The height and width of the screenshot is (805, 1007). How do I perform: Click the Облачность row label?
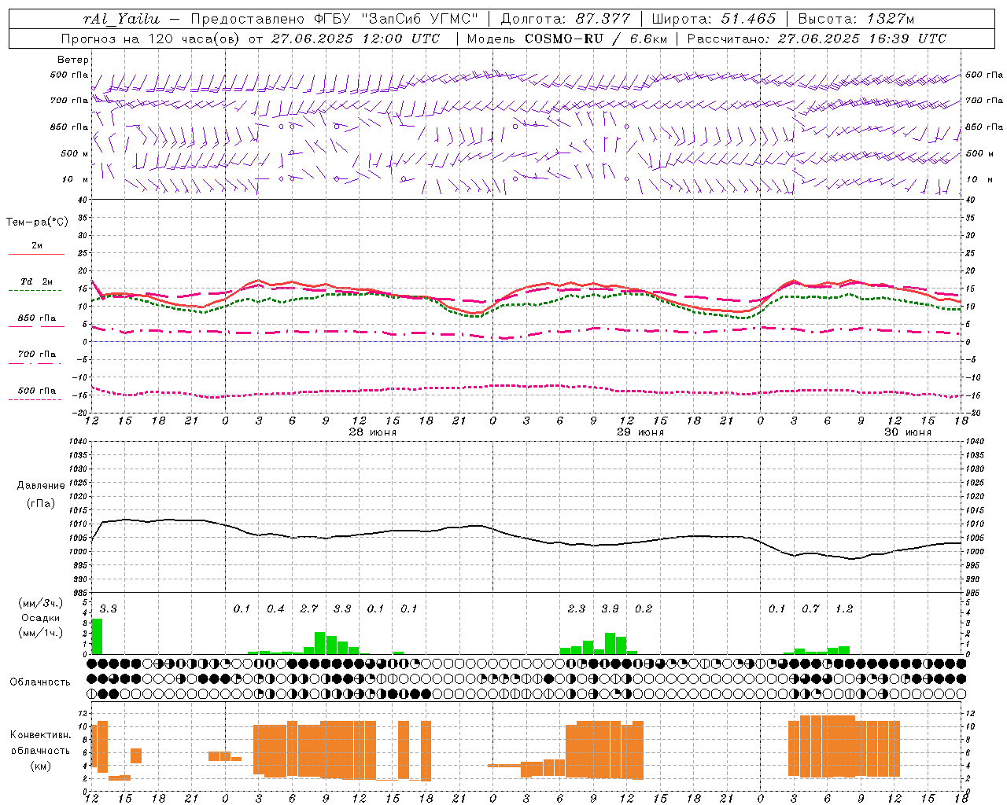40,682
